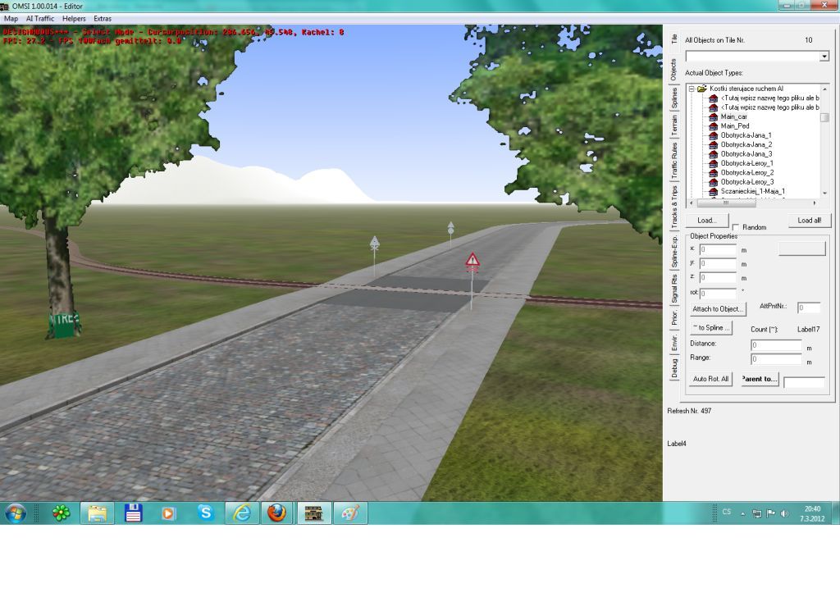This screenshot has height=597, width=840.
Task: Open Skype from the taskbar
Action: click(205, 513)
